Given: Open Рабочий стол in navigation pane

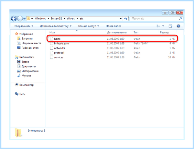Looking at the screenshot, I should [30, 48].
